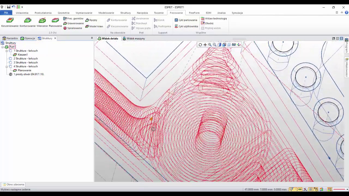Image resolution: width=349 pixels, height=196 pixels.
Task: Toggle the grid mode in status bar
Action: point(310,189)
